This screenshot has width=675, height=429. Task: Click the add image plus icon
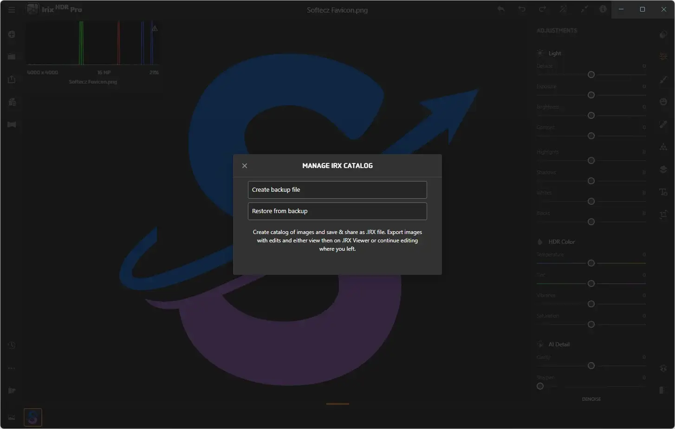coord(12,34)
